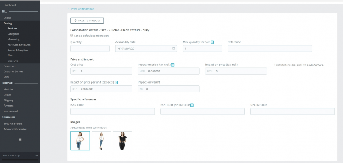Select Monitoring in the Catalog submenu
343x163 pixels.
[13, 40]
